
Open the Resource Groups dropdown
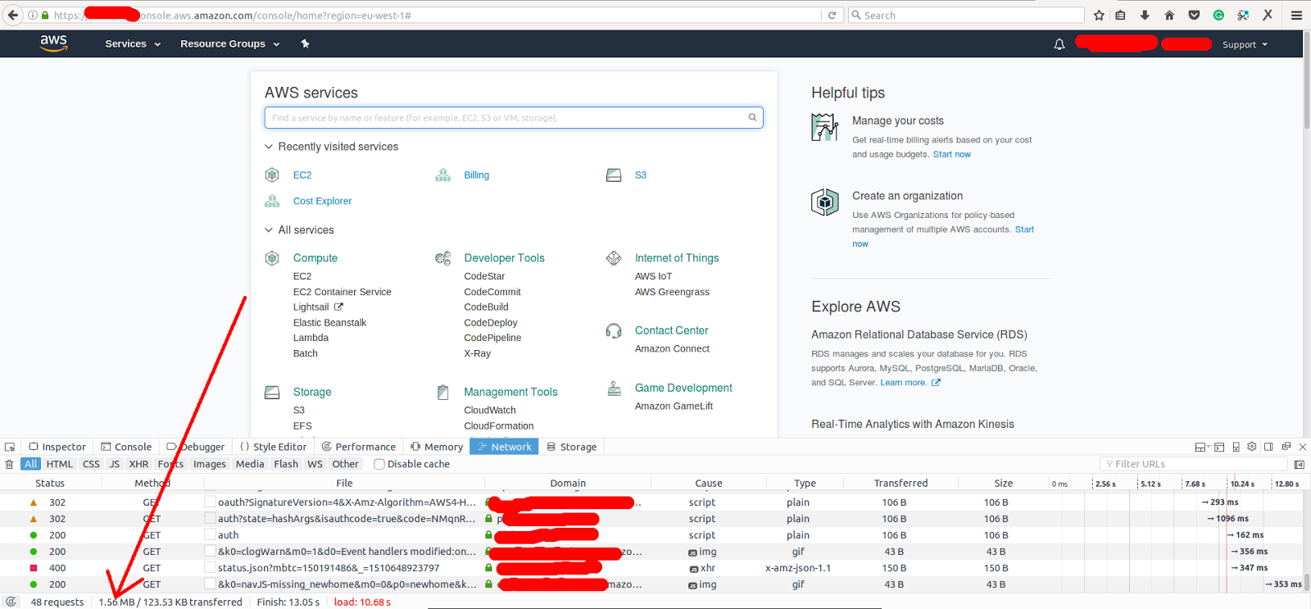230,44
